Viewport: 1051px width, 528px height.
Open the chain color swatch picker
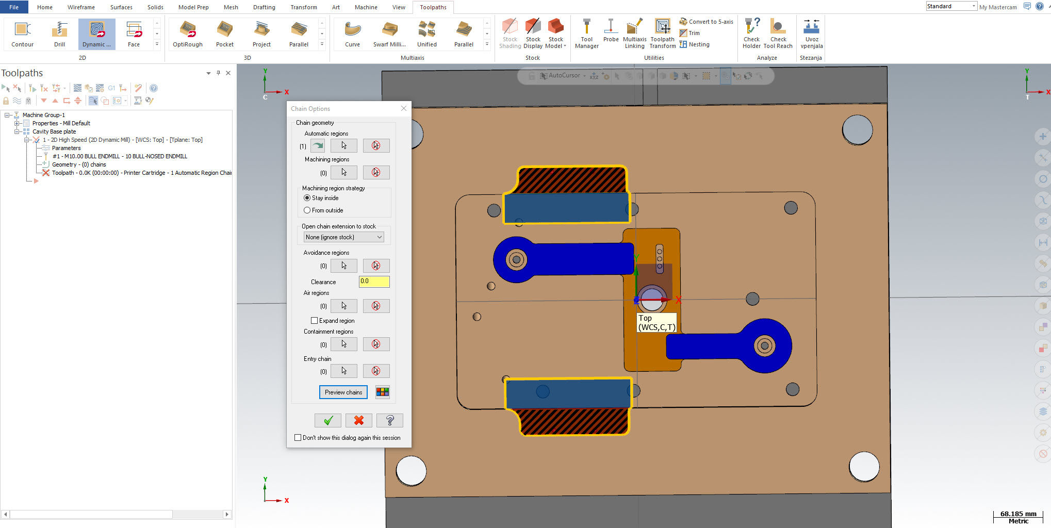tap(382, 392)
